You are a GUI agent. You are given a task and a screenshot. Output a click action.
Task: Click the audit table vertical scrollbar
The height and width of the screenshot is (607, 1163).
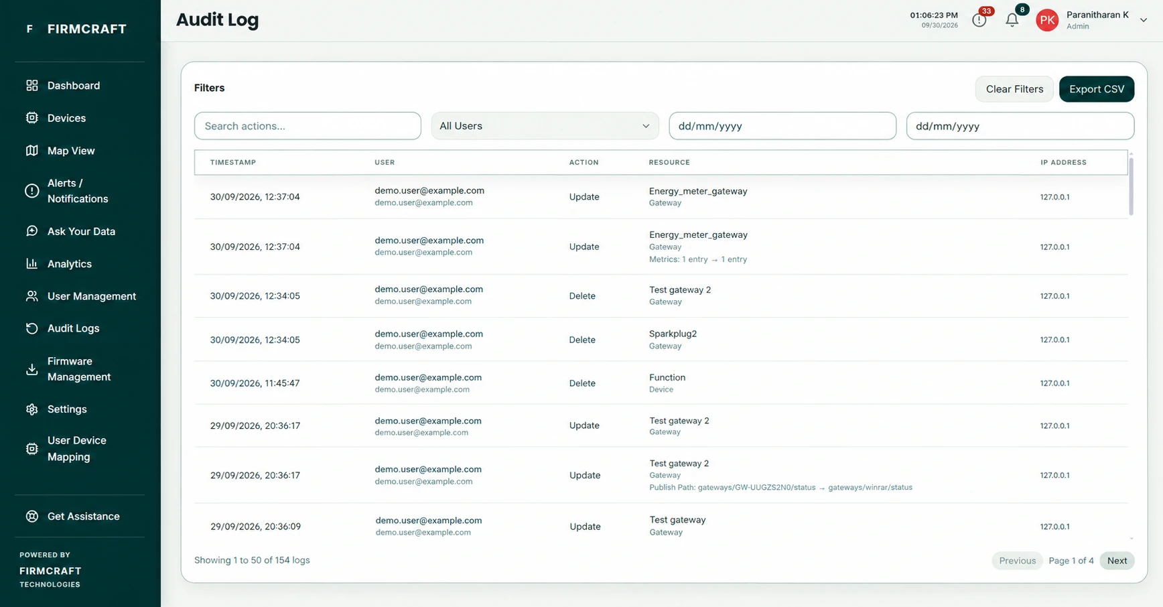[1132, 186]
